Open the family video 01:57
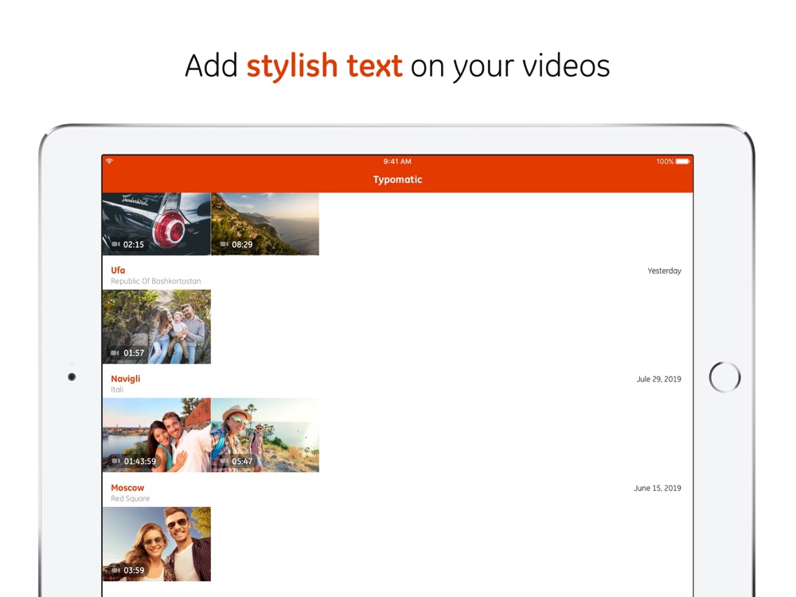 click(x=156, y=327)
